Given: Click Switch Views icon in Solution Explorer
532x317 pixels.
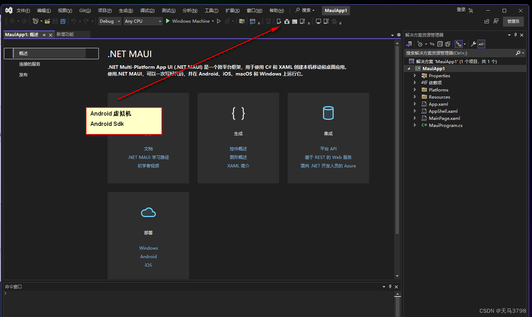Looking at the screenshot, I should [x=409, y=44].
